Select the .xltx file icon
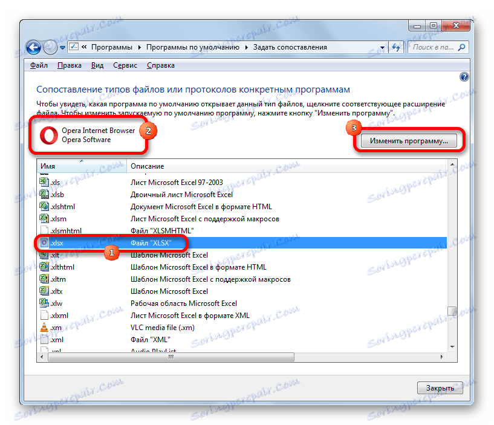 [44, 291]
